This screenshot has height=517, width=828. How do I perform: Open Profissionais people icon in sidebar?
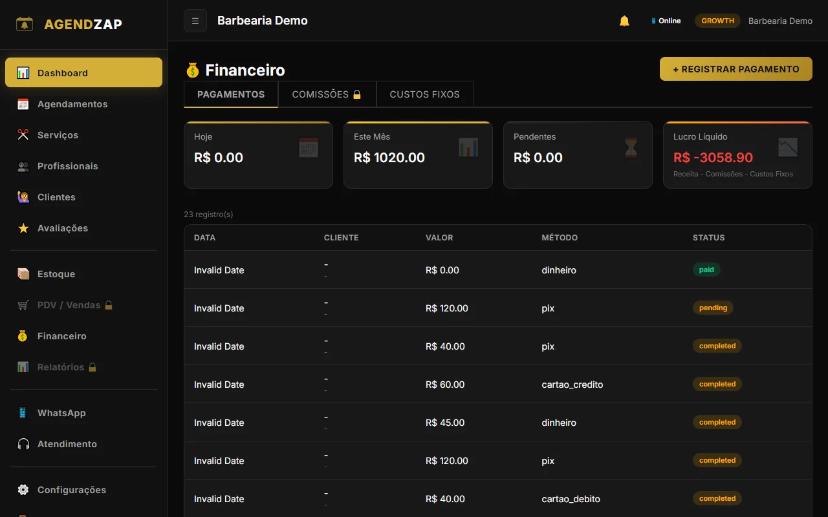coord(23,166)
